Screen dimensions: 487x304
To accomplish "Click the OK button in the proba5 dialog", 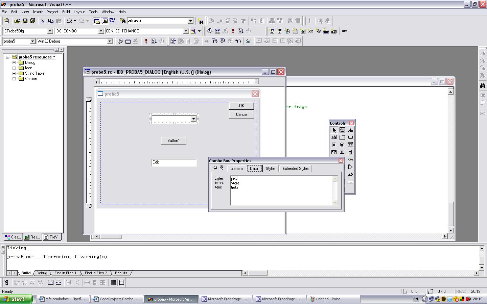I will [241, 106].
